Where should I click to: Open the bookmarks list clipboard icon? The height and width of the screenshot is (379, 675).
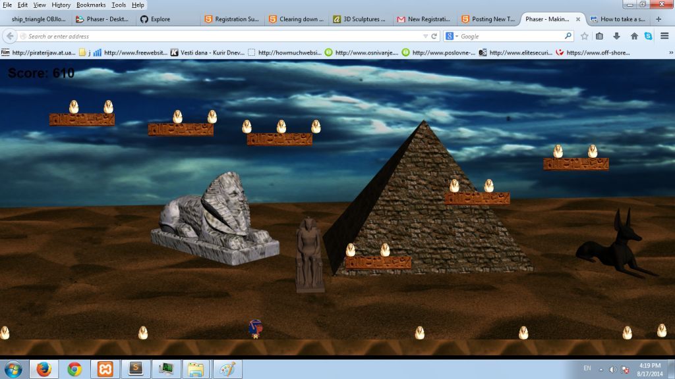600,36
